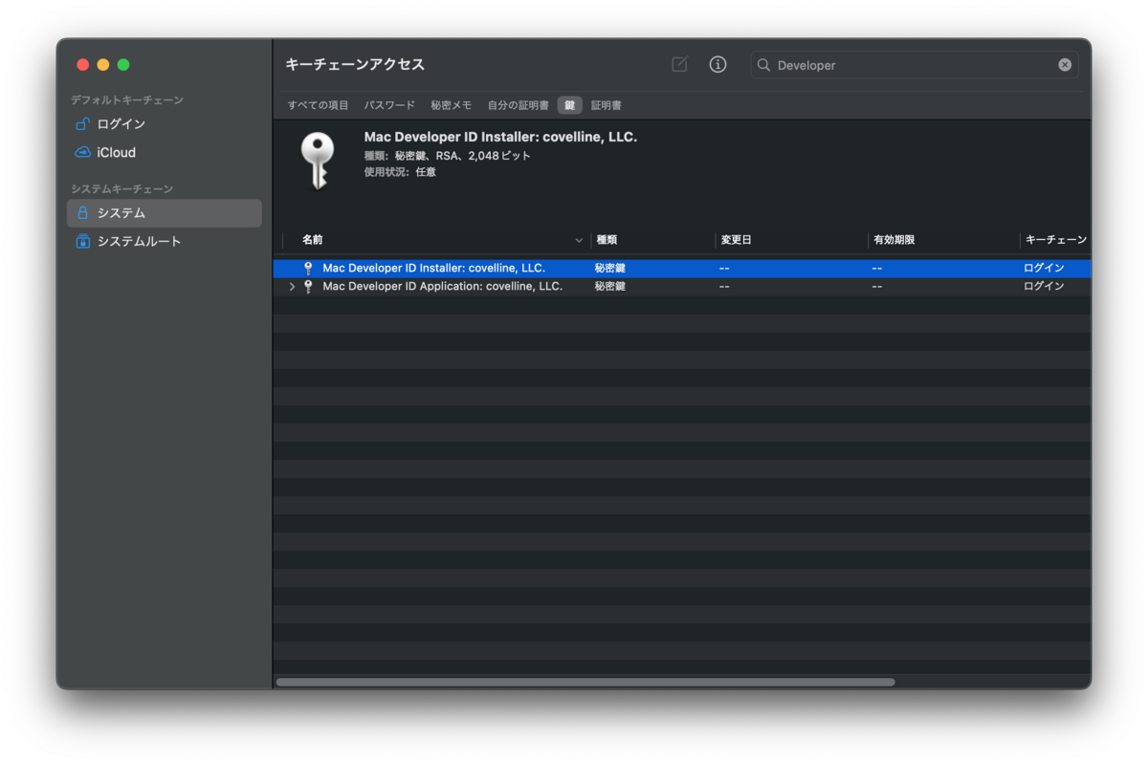The width and height of the screenshot is (1148, 764).
Task: Expand the Mac Developer ID Application row
Action: (x=292, y=287)
